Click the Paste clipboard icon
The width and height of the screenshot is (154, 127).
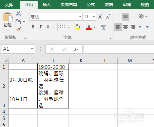[x=8, y=17]
